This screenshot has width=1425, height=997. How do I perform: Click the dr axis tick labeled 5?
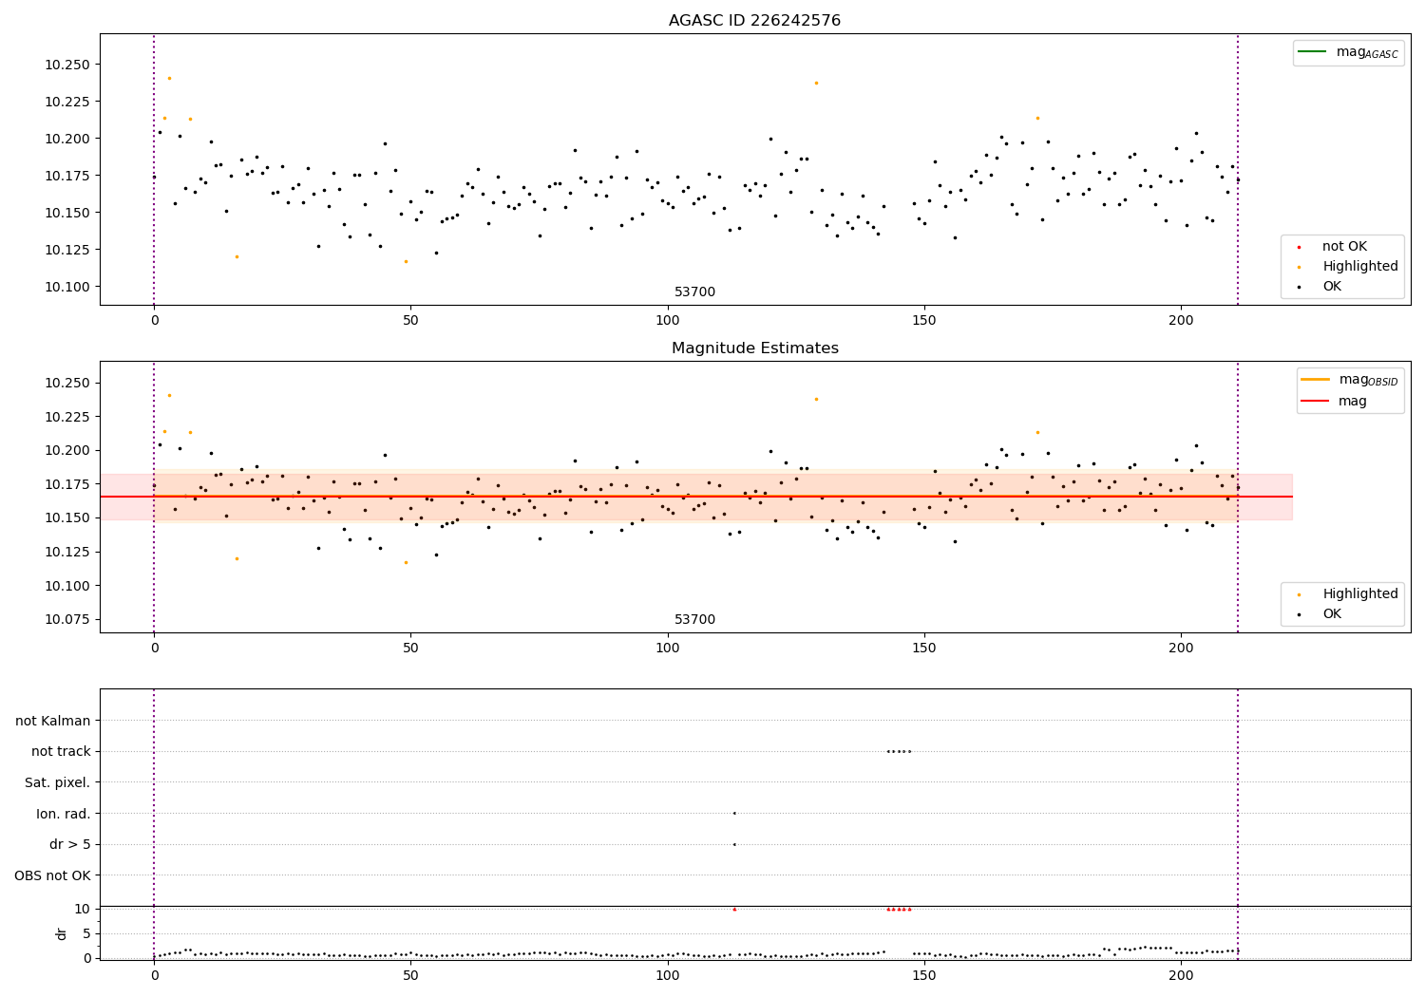point(87,934)
